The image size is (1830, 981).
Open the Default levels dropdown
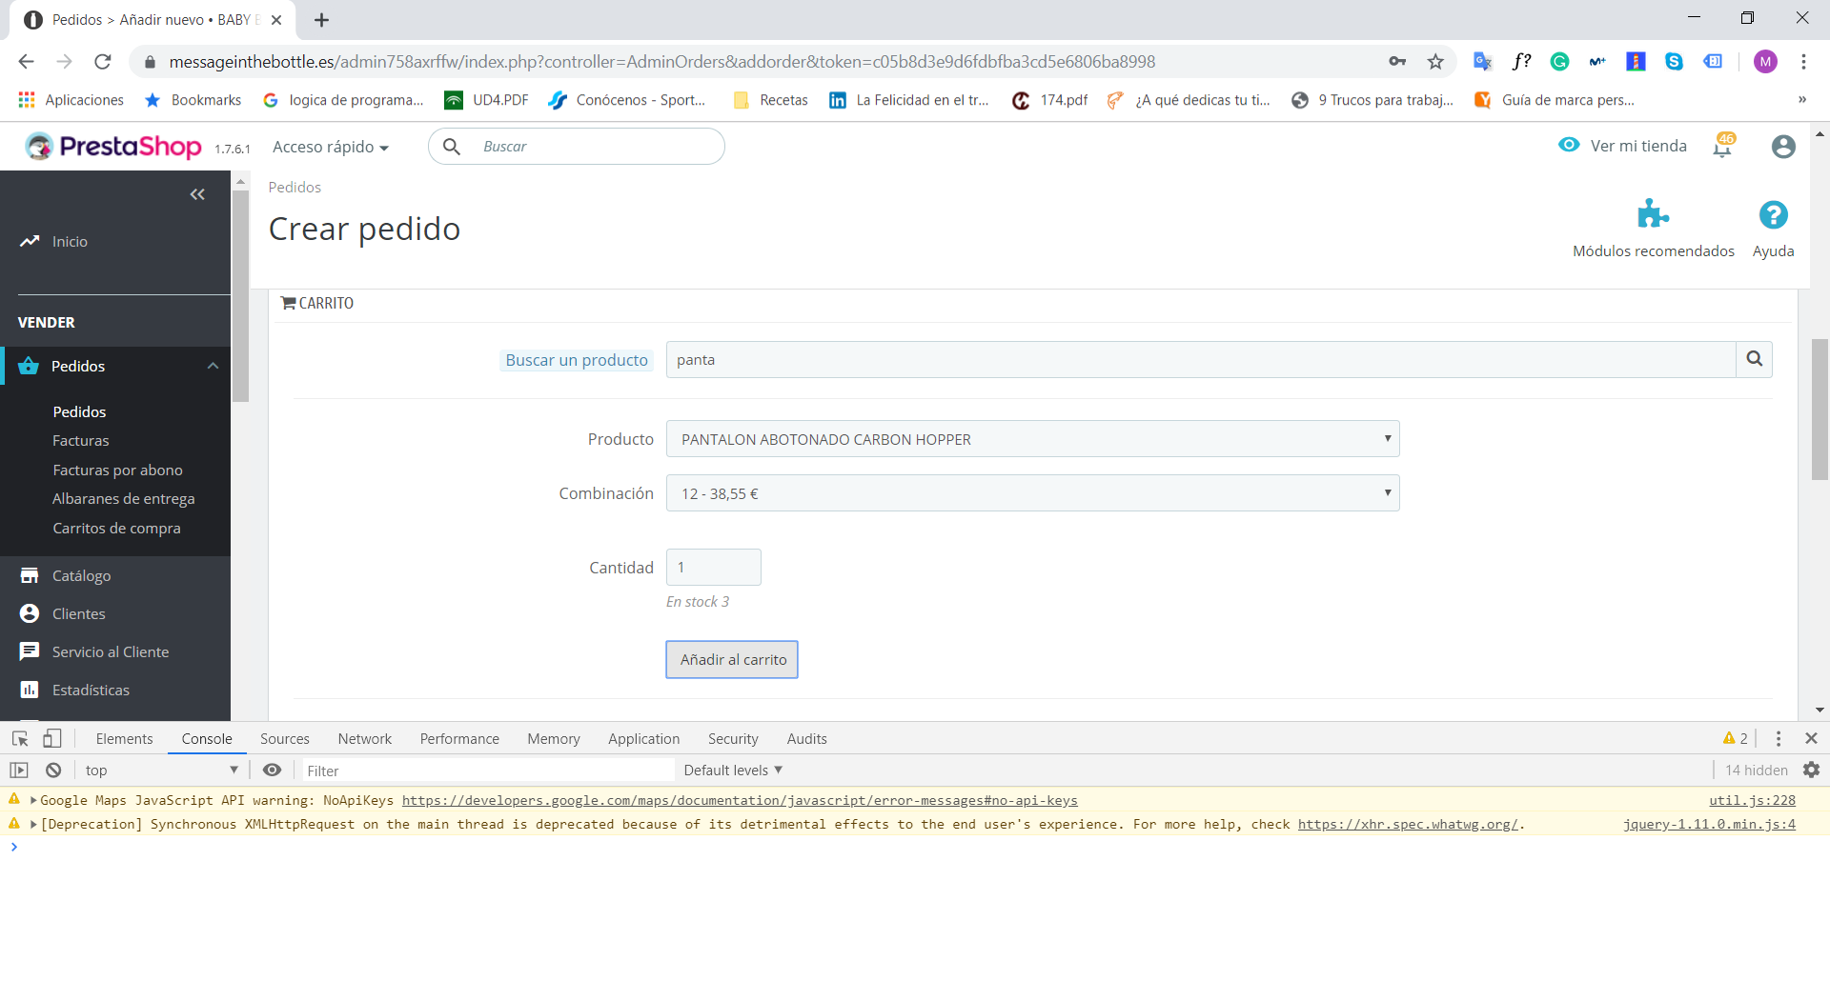[x=733, y=771]
